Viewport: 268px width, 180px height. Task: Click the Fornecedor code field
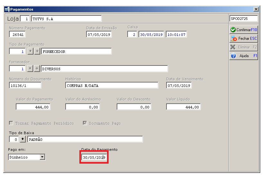tap(17, 69)
